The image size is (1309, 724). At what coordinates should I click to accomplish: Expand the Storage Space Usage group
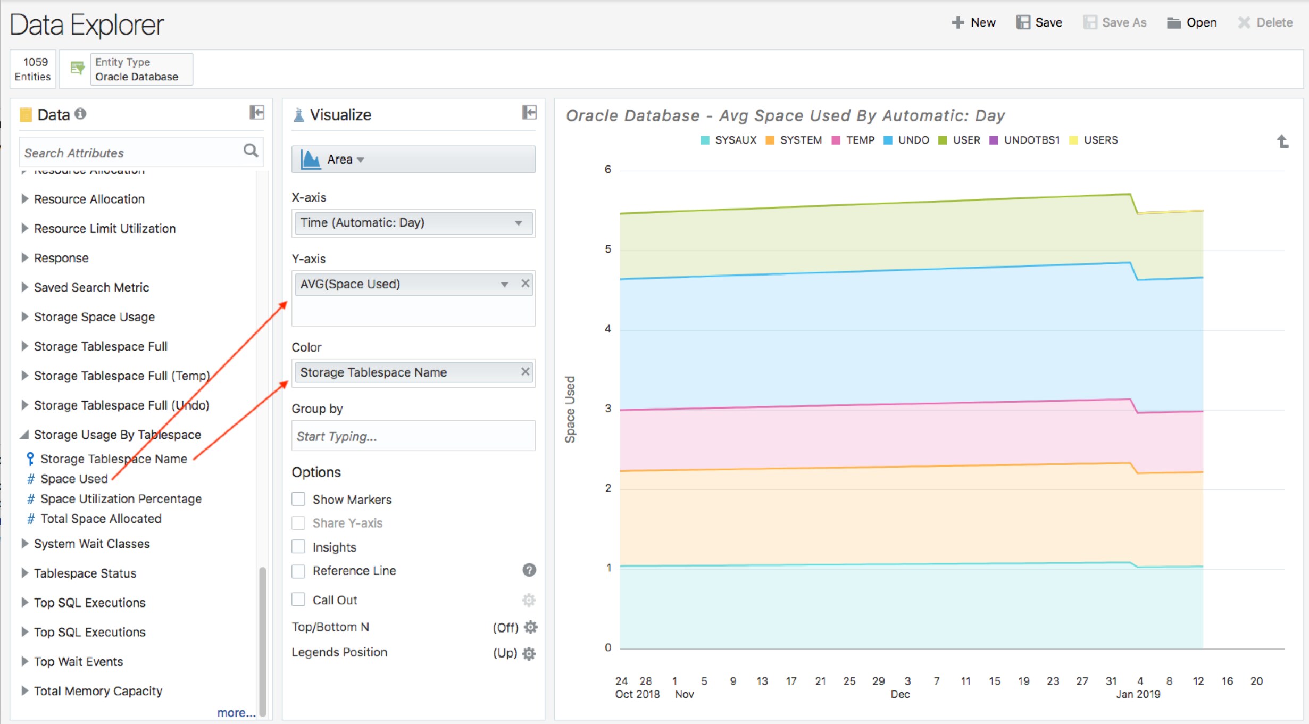[x=24, y=317]
